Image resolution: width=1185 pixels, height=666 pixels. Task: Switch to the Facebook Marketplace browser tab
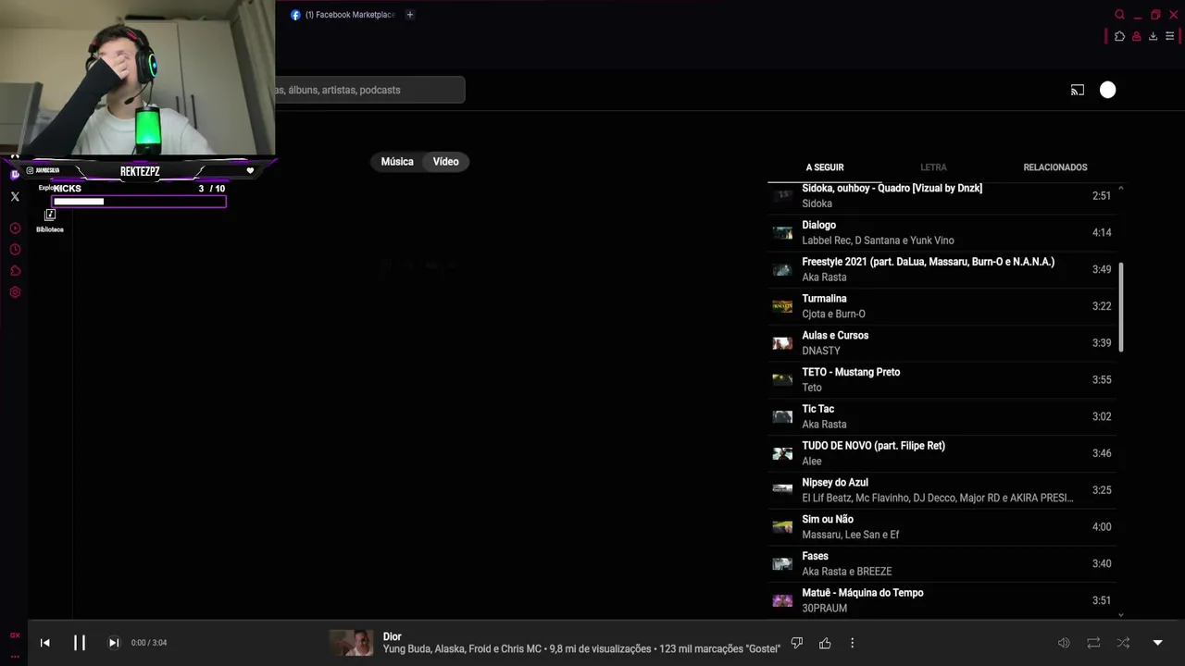point(343,15)
